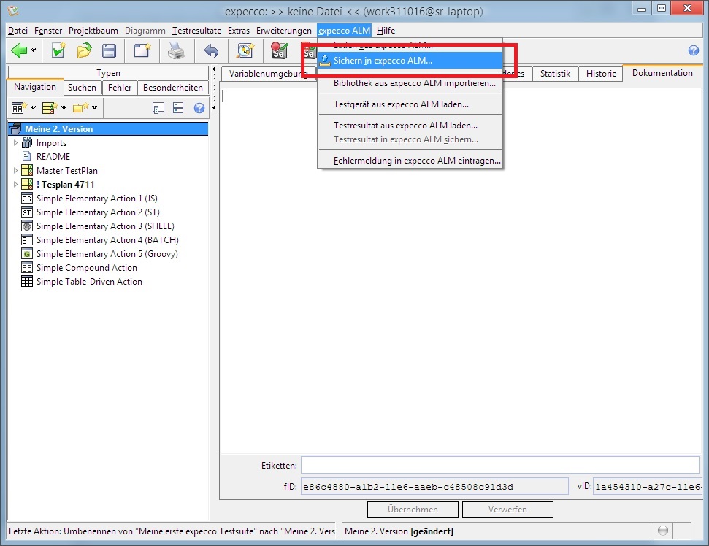709x546 pixels.
Task: Open the new folder dropdown arrow in navigation
Action: pos(95,108)
